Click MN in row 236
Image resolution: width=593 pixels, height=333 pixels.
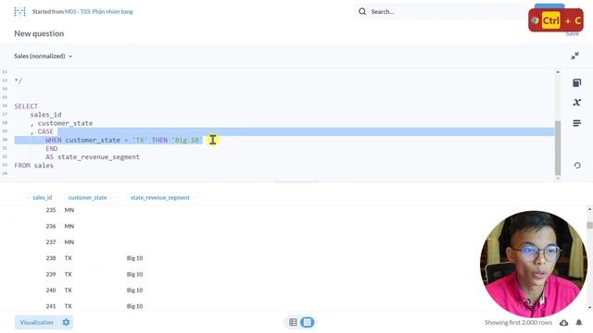click(x=69, y=226)
